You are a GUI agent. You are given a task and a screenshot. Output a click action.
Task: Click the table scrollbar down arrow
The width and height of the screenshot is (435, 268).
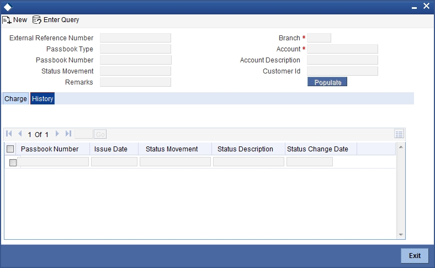pos(401,235)
